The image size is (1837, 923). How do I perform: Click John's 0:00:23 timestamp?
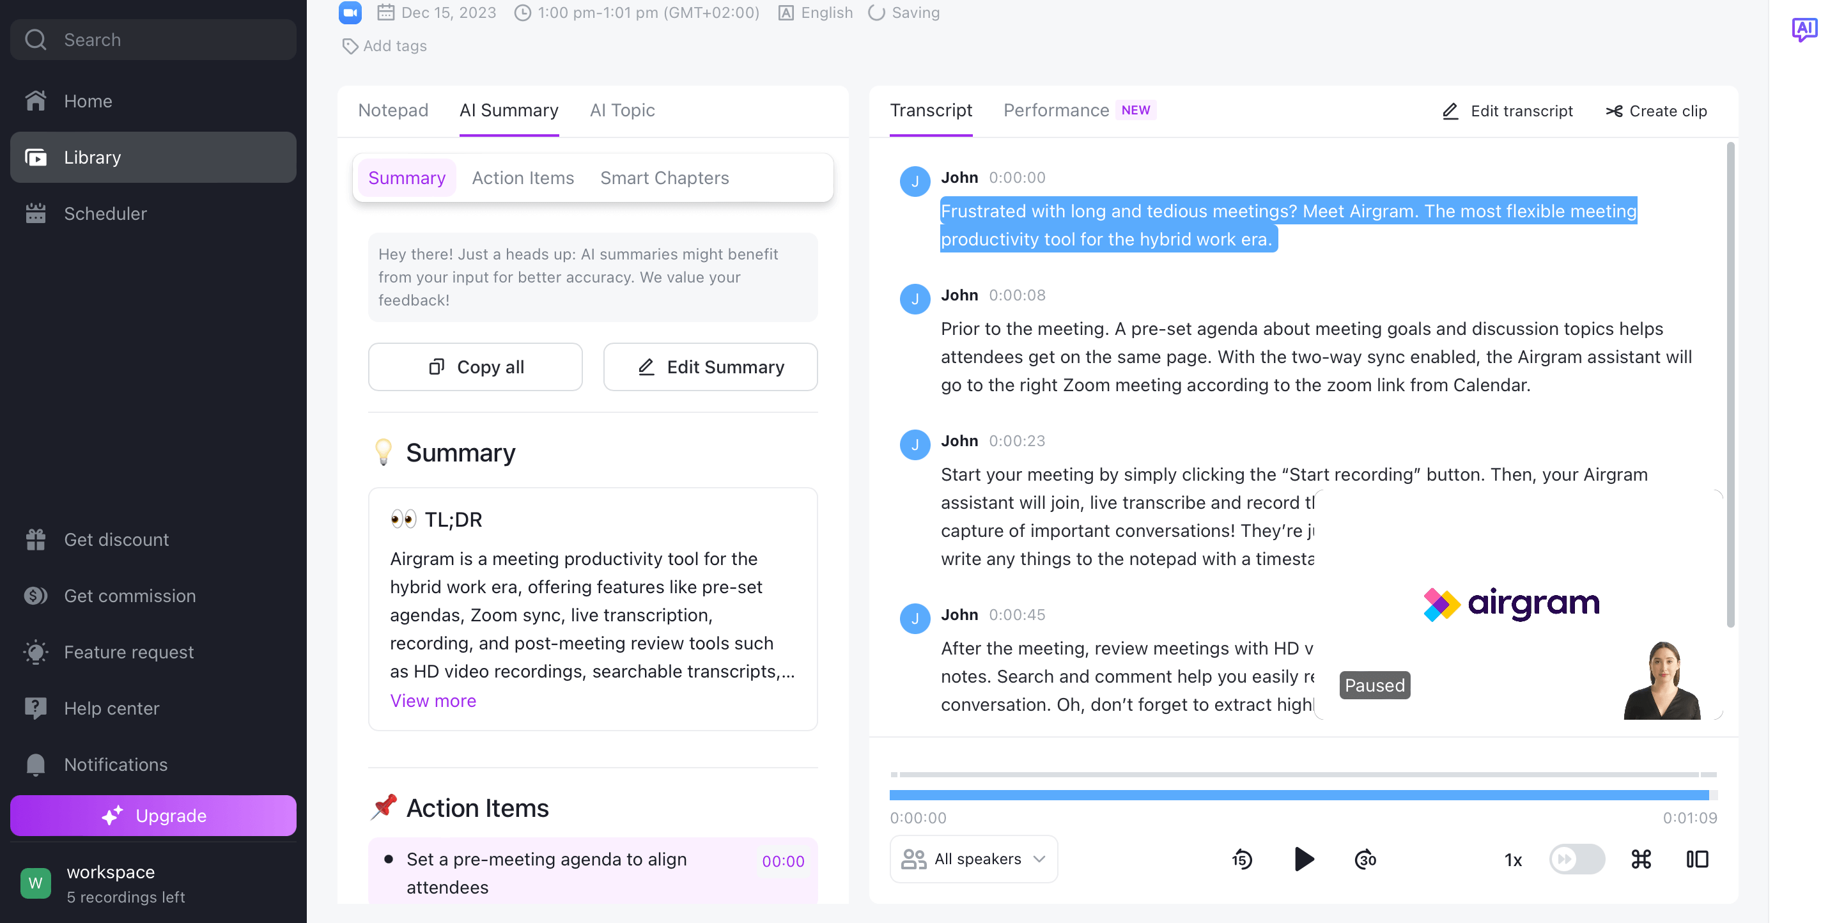(x=1017, y=441)
